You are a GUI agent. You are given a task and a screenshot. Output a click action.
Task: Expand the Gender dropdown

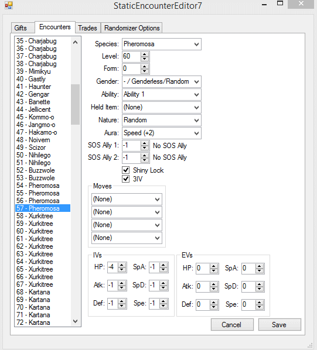pyautogui.click(x=162, y=81)
